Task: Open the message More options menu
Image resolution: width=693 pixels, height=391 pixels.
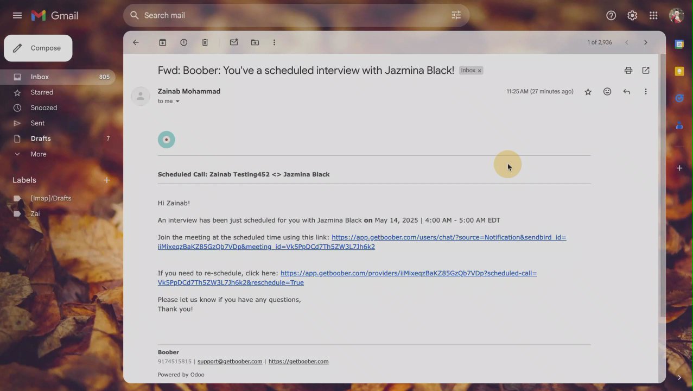Action: [x=646, y=92]
